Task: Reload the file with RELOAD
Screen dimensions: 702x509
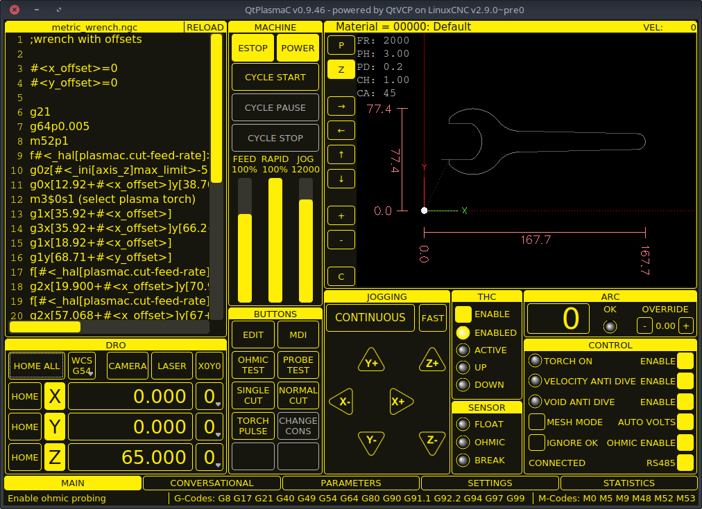Action: (x=205, y=27)
